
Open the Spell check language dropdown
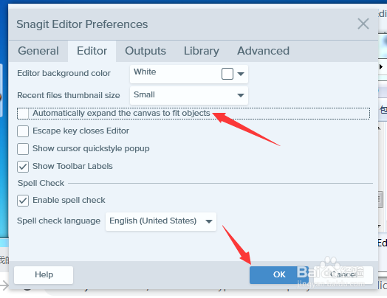click(x=161, y=221)
